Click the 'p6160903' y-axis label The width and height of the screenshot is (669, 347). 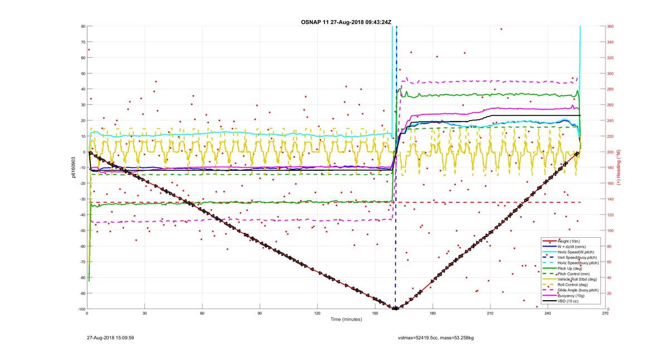tap(73, 167)
